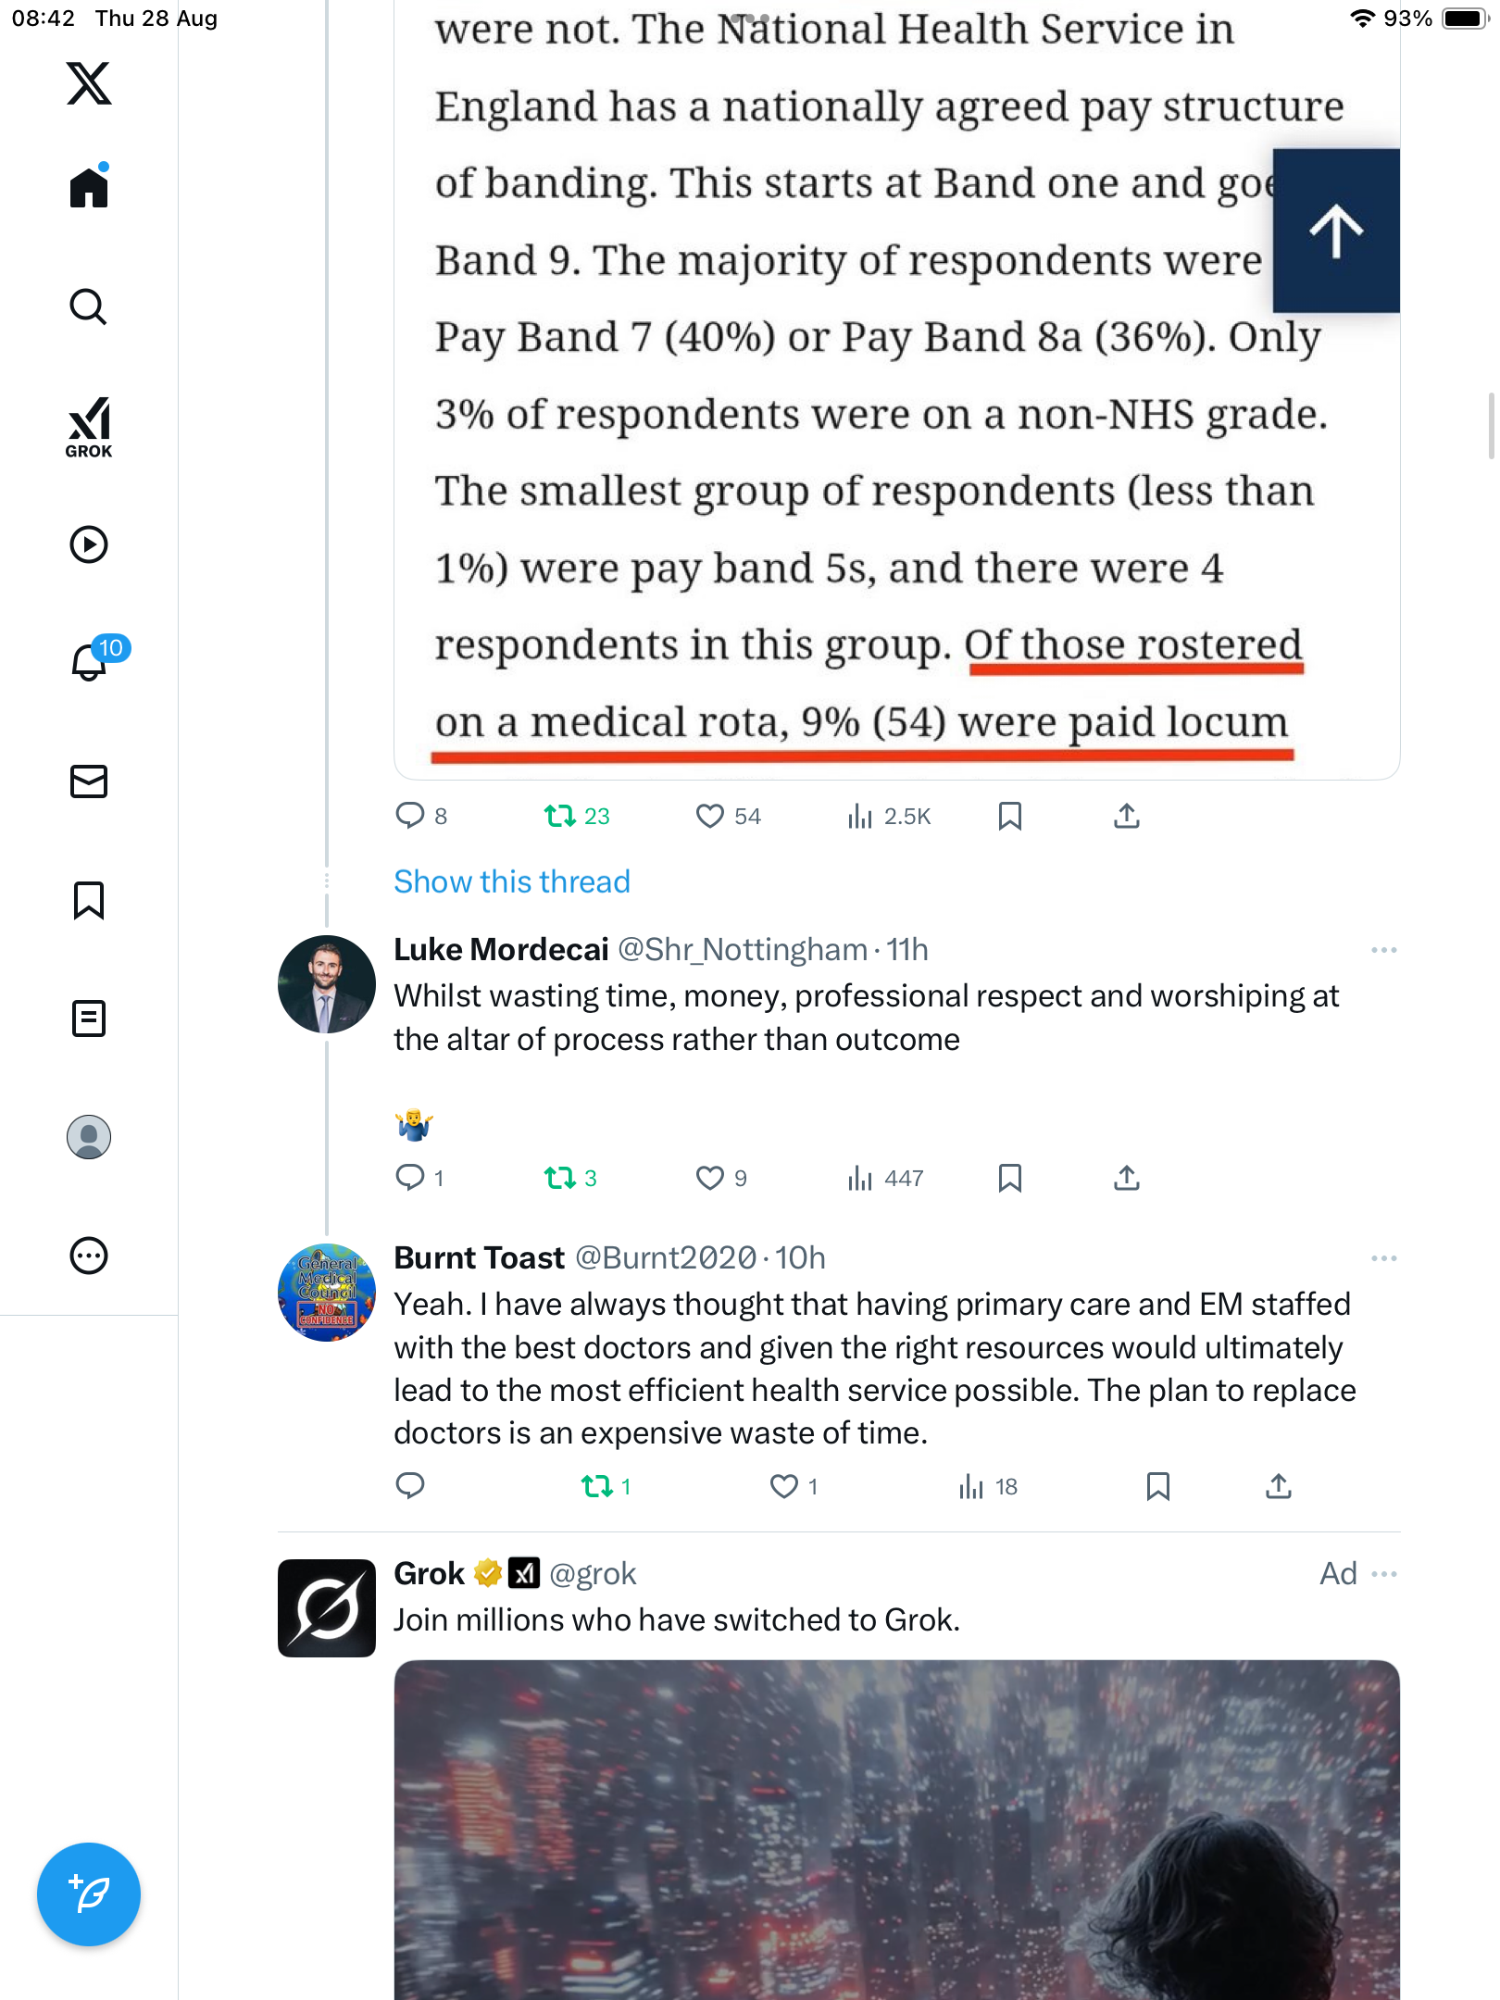Tap the compose new post button

coord(89,1894)
